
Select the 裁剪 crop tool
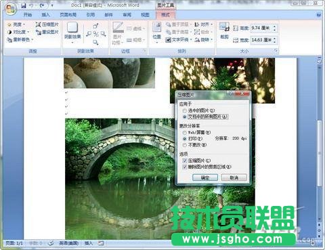tap(224, 30)
